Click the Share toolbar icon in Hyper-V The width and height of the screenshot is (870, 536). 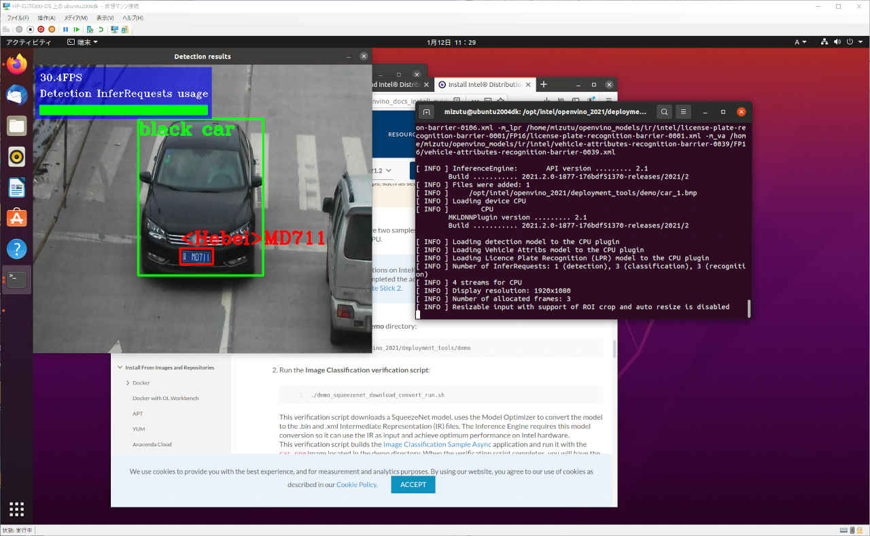pyautogui.click(x=126, y=29)
